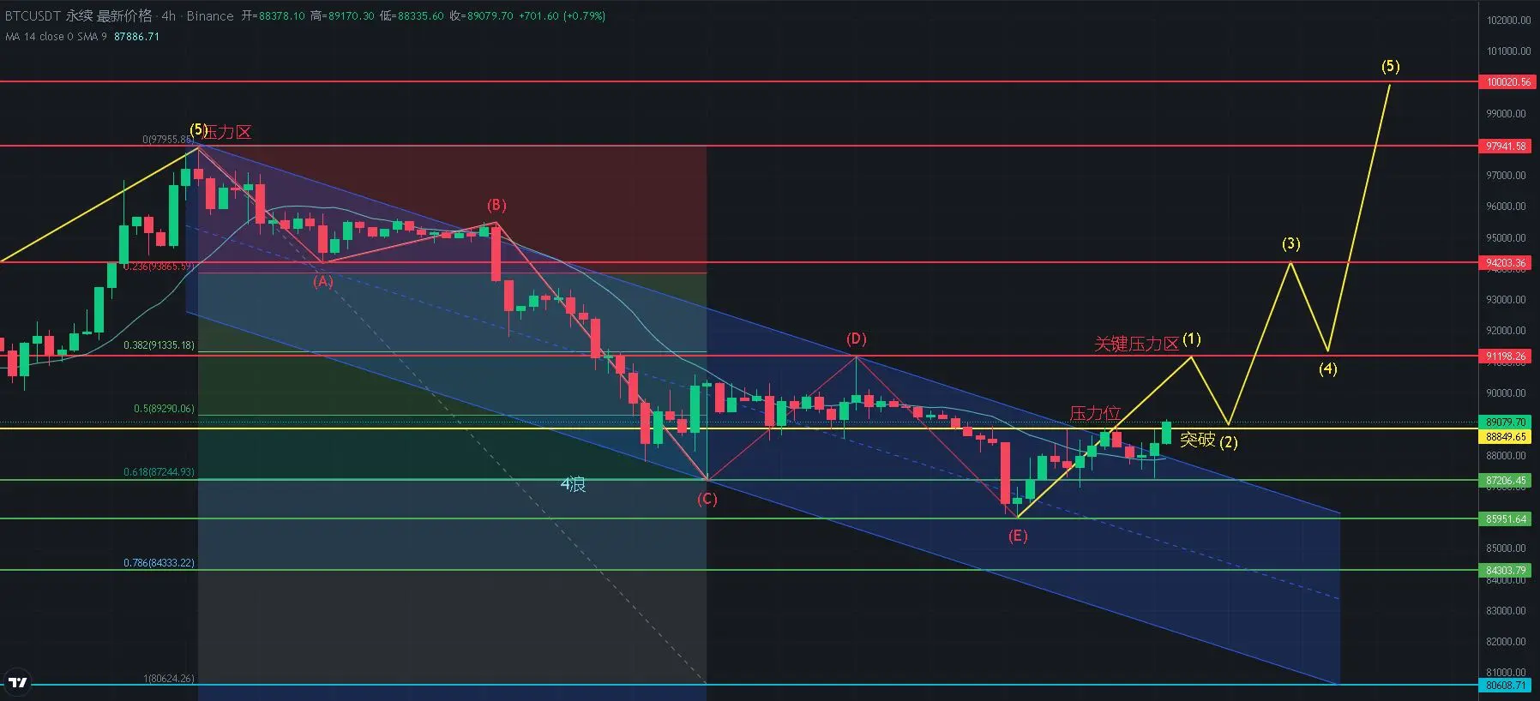Click the green current price label 89079.70
1540x701 pixels.
click(x=1506, y=422)
